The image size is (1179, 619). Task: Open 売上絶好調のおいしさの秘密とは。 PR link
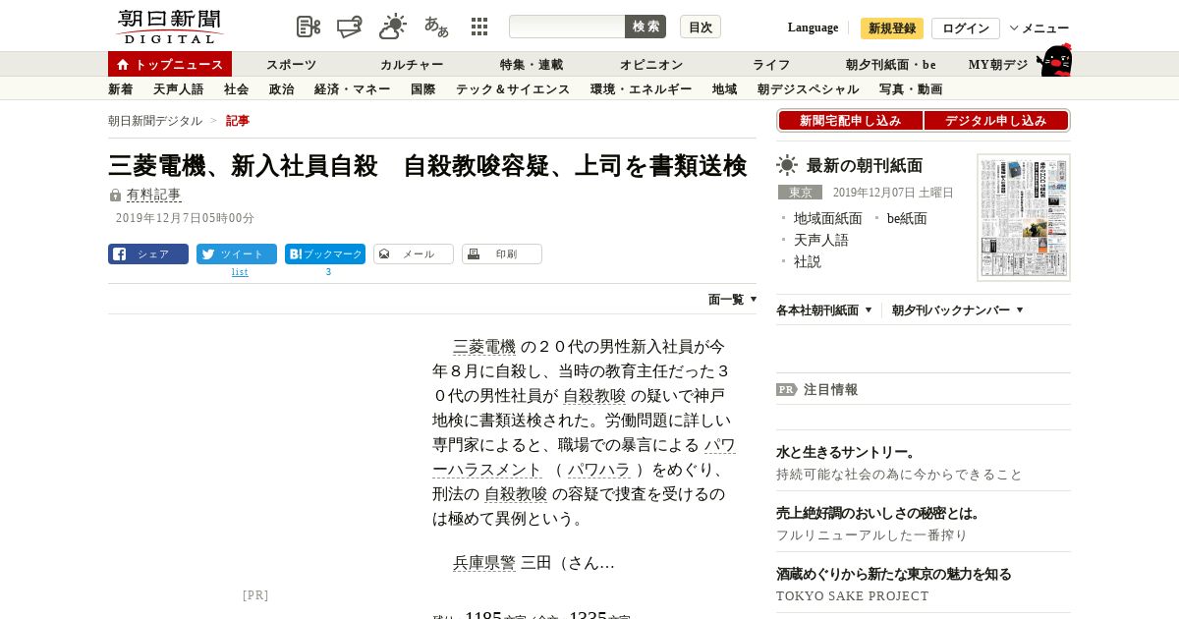[879, 513]
